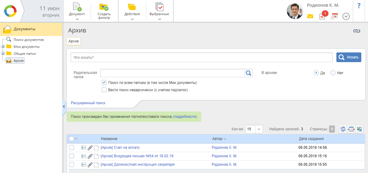Screen dimensions: 368x173
Task: Enable Вести поиск иерархически checkbox
Action: (x=104, y=90)
